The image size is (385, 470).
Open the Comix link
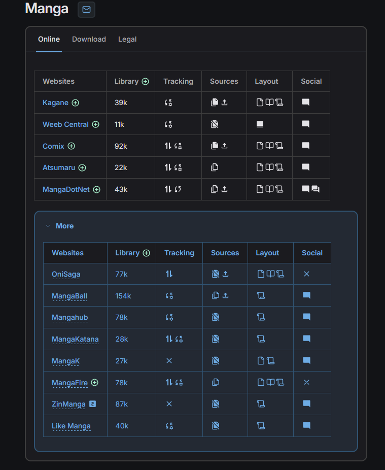53,146
